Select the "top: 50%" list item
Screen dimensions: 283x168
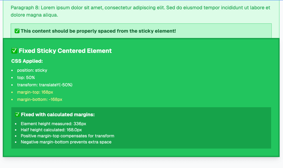click(x=26, y=78)
